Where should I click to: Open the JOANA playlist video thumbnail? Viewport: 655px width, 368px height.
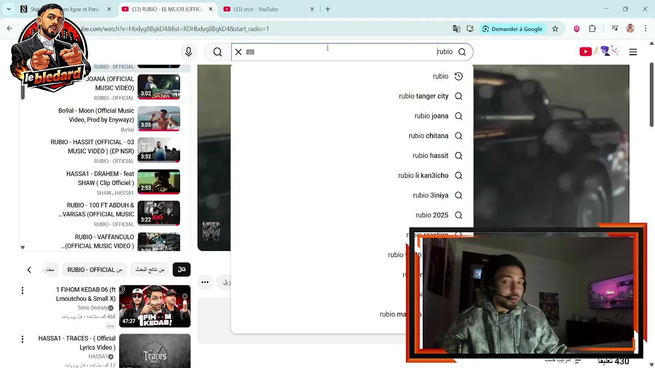click(x=159, y=87)
